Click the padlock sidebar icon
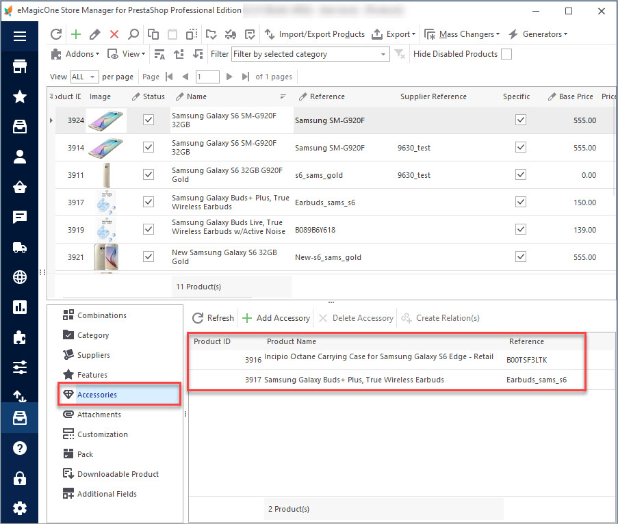Viewport: 618px width, 524px height. [x=20, y=478]
